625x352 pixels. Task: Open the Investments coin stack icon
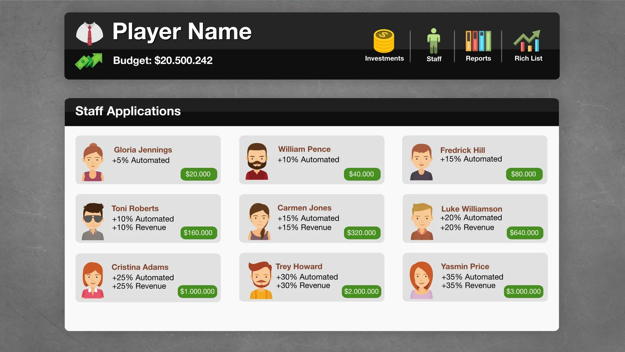point(384,41)
